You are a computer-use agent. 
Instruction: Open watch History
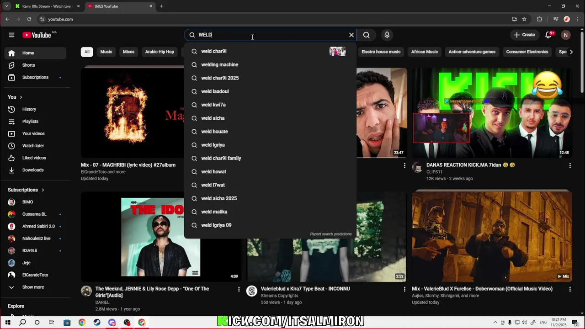pyautogui.click(x=36, y=109)
